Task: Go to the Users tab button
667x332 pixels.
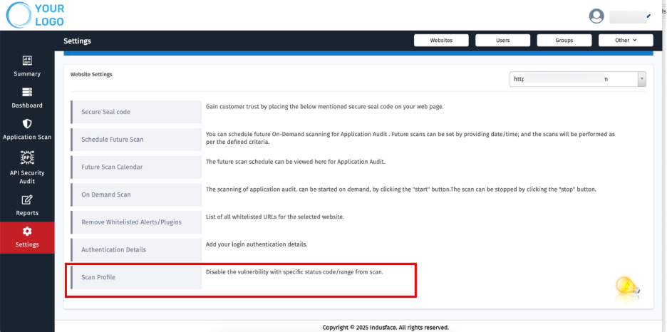Action: click(502, 41)
